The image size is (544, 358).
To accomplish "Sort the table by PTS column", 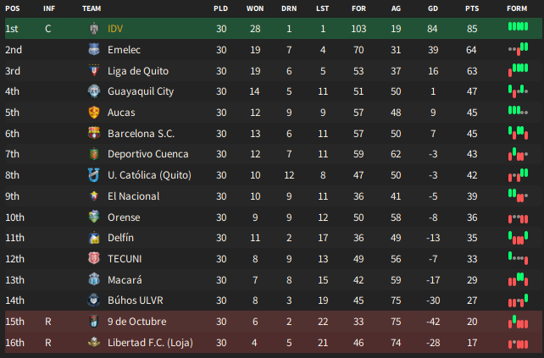I will pos(472,8).
